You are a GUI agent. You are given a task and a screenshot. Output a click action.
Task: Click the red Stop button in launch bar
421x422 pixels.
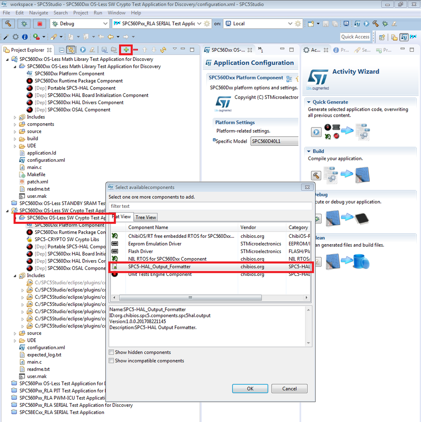point(40,24)
